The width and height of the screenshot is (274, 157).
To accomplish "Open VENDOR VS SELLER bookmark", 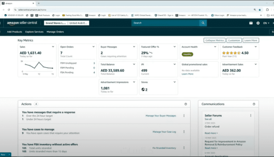I will (x=14, y=15).
